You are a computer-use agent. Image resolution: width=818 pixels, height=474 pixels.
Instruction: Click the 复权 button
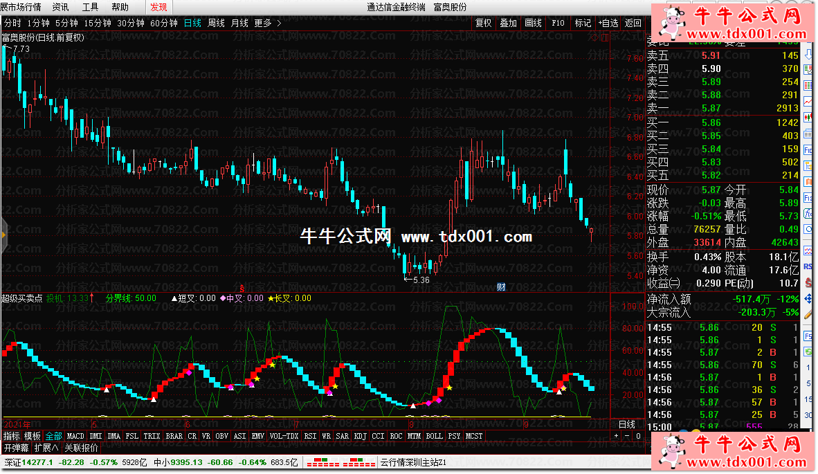point(484,23)
